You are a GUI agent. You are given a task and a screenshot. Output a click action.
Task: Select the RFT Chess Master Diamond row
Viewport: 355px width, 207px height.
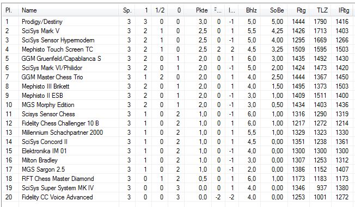coord(177,179)
